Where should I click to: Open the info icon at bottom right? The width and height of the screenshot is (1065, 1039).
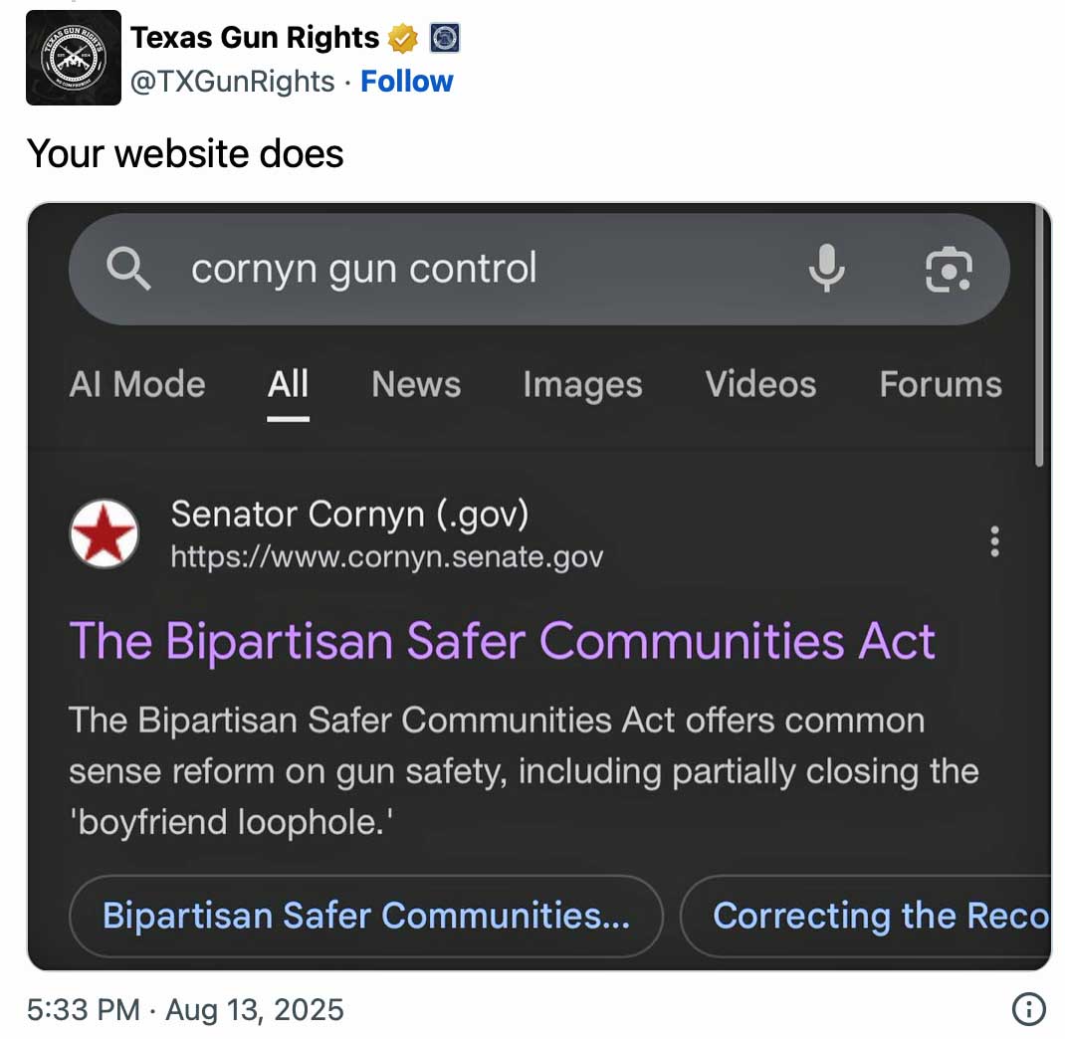click(x=1027, y=1009)
